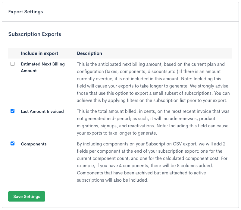Click the text 'By including components on your Subscription'

pos(127,144)
